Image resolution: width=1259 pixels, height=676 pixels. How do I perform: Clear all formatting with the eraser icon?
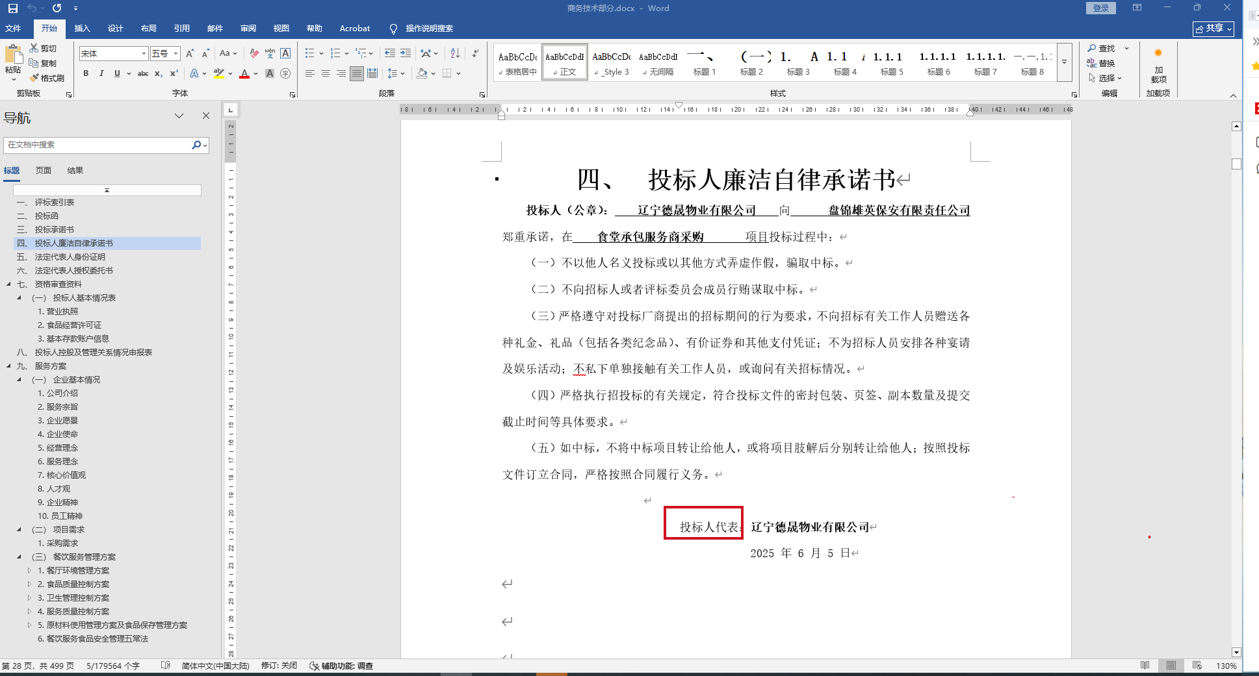tap(254, 53)
